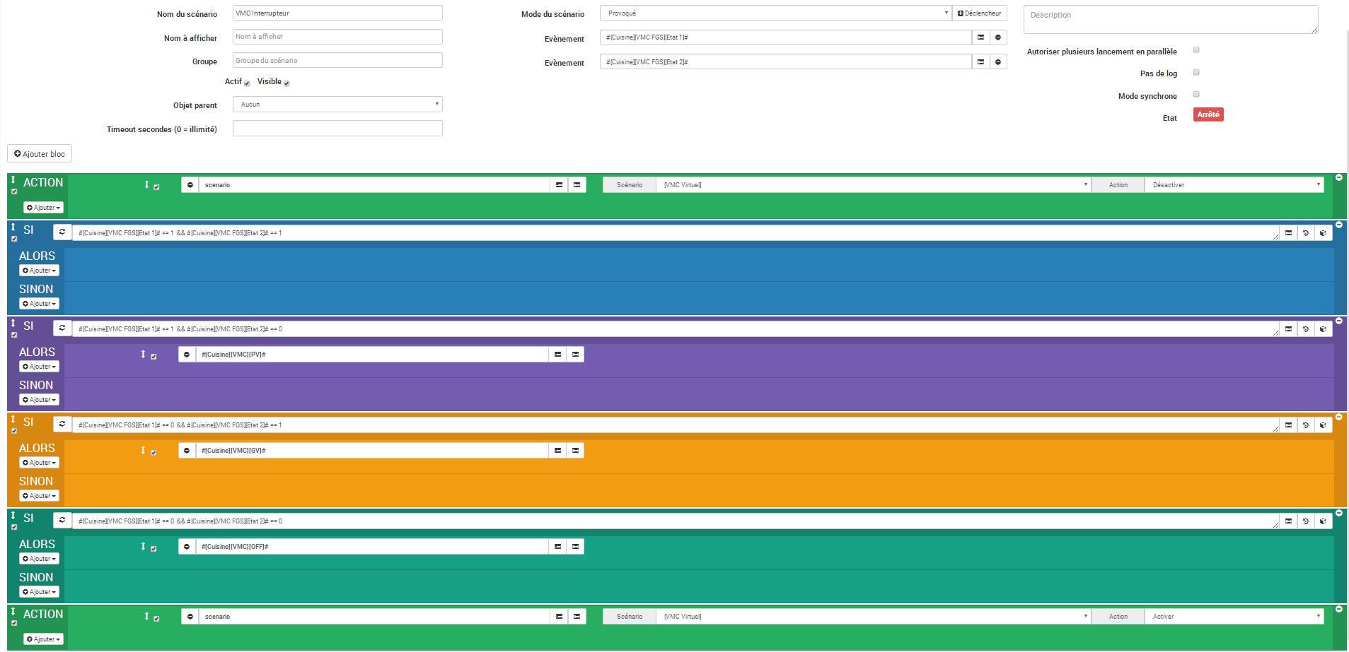Click the Timeout secondes field
1349x652 pixels.
point(337,129)
